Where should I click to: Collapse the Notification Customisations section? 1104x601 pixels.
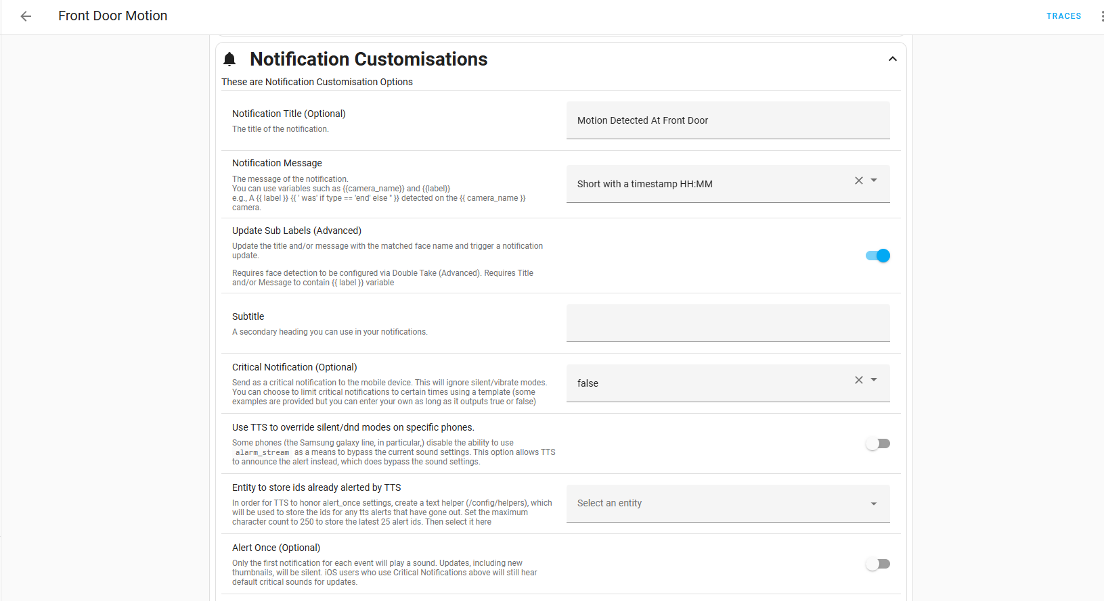(892, 59)
